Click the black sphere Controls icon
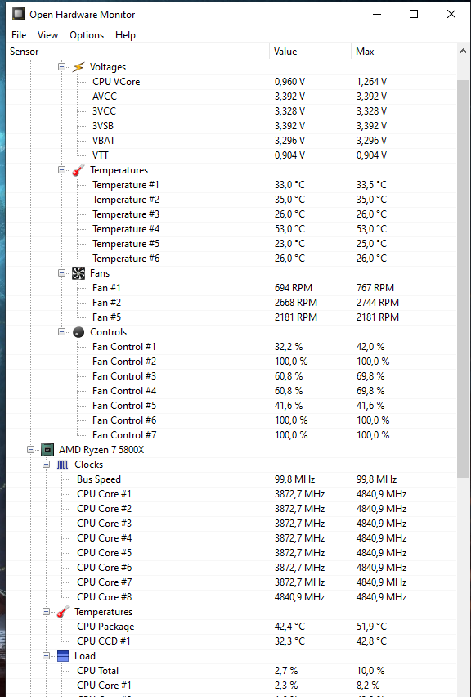The width and height of the screenshot is (471, 697). click(x=78, y=332)
